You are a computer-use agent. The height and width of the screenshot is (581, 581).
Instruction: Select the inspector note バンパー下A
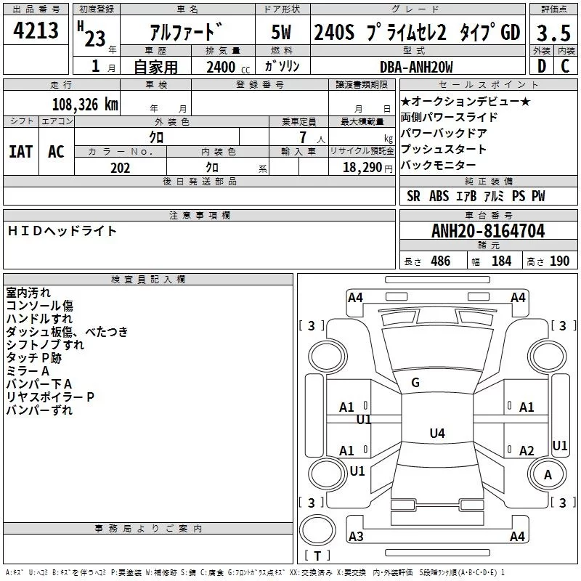pos(39,384)
